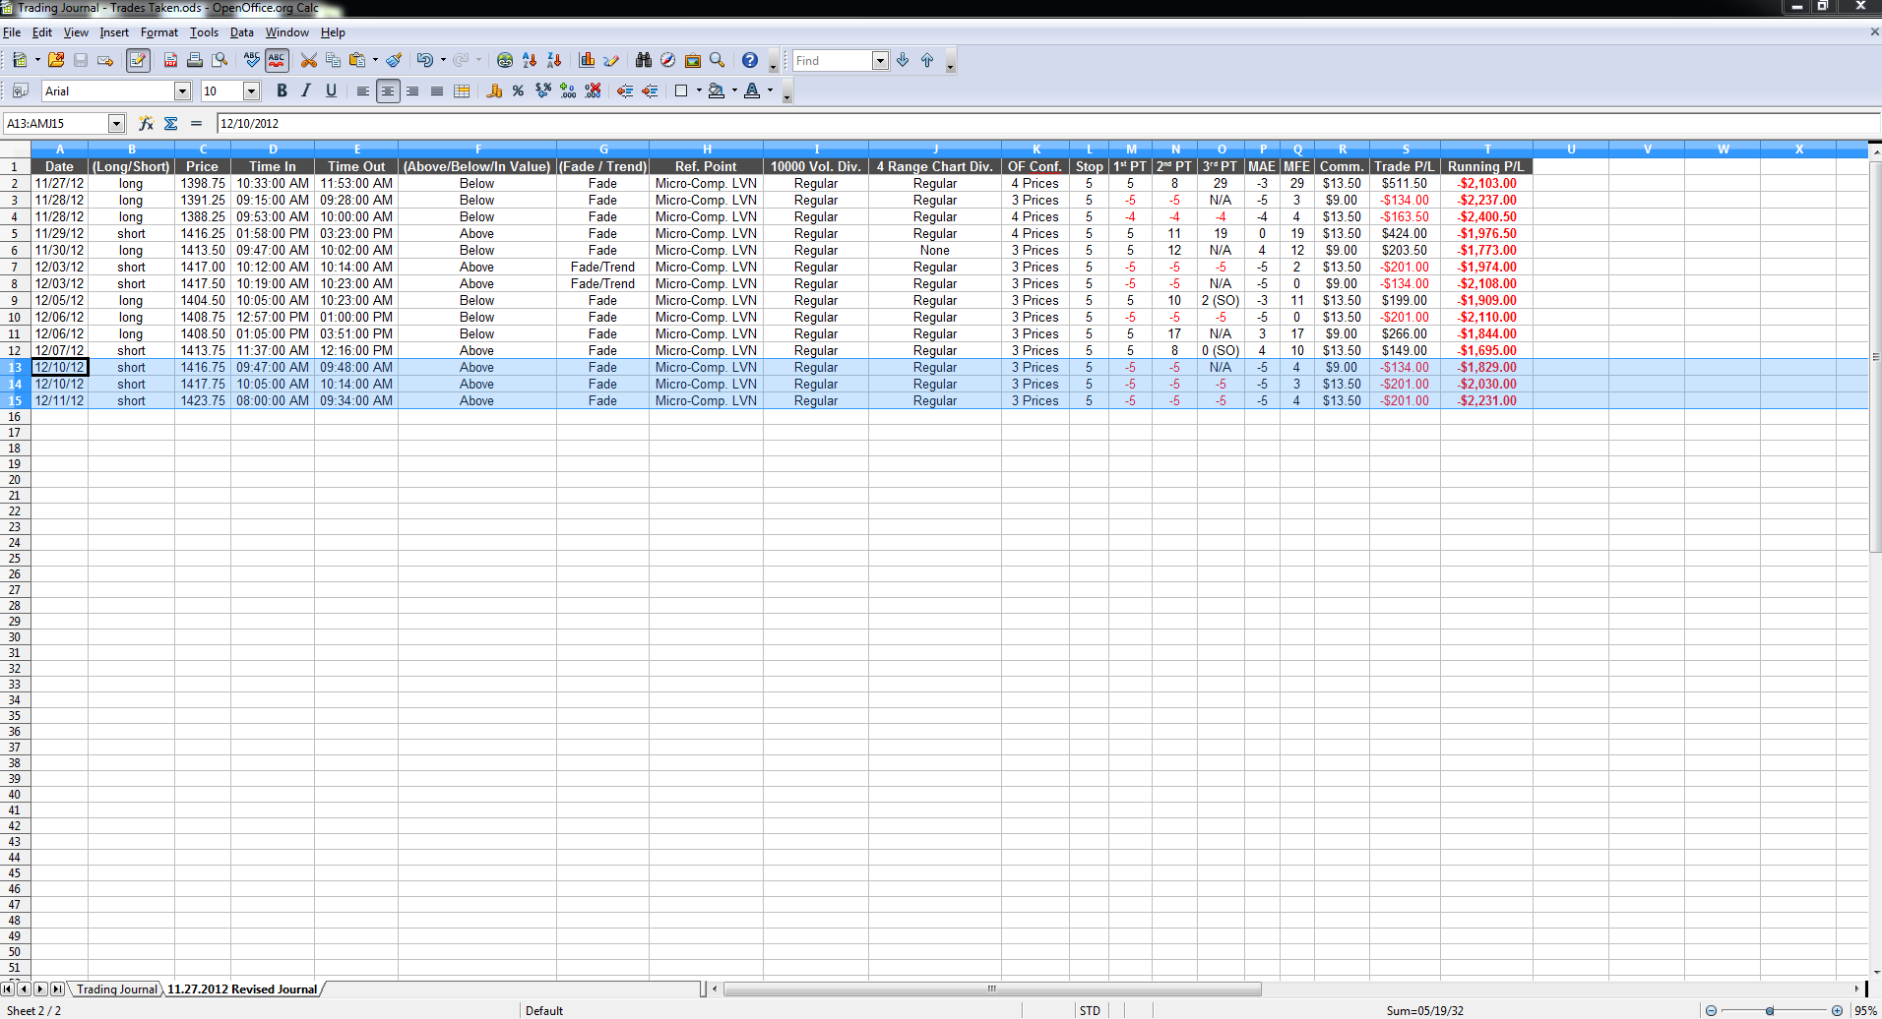Click the Zoom magnifier icon
Image resolution: width=1882 pixels, height=1019 pixels.
pyautogui.click(x=718, y=61)
